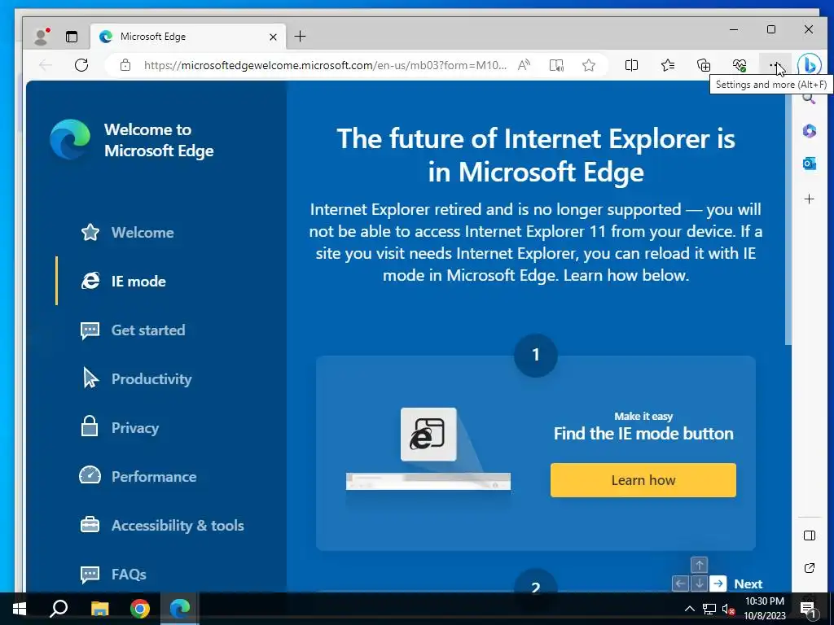Open Collections panel

tap(704, 65)
